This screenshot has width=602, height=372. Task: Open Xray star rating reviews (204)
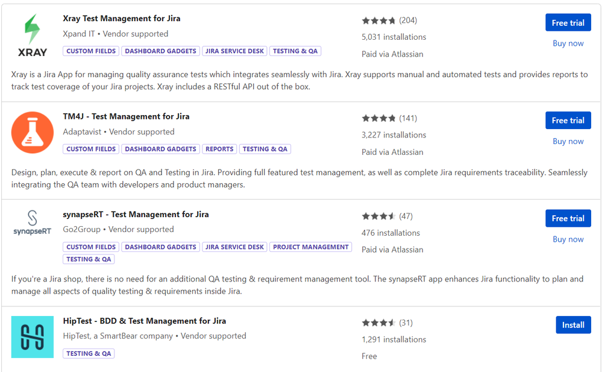point(389,20)
